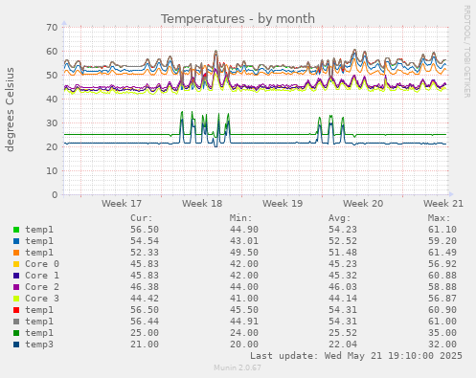This screenshot has height=378, width=476.
Task: Click the minimum value 44.91
Action: click(x=244, y=322)
